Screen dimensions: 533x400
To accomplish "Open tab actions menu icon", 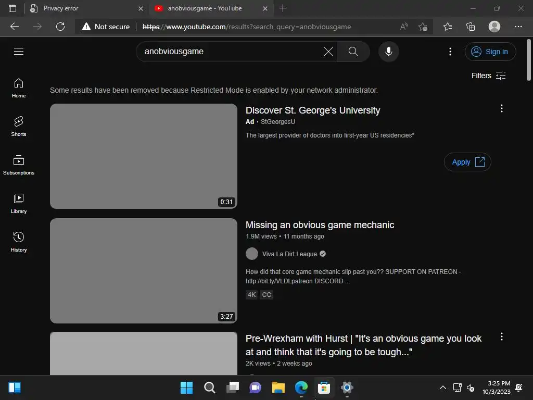I will point(12,8).
